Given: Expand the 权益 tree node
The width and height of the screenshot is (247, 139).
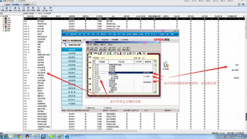Looking at the screenshot, I should [x=3, y=24].
